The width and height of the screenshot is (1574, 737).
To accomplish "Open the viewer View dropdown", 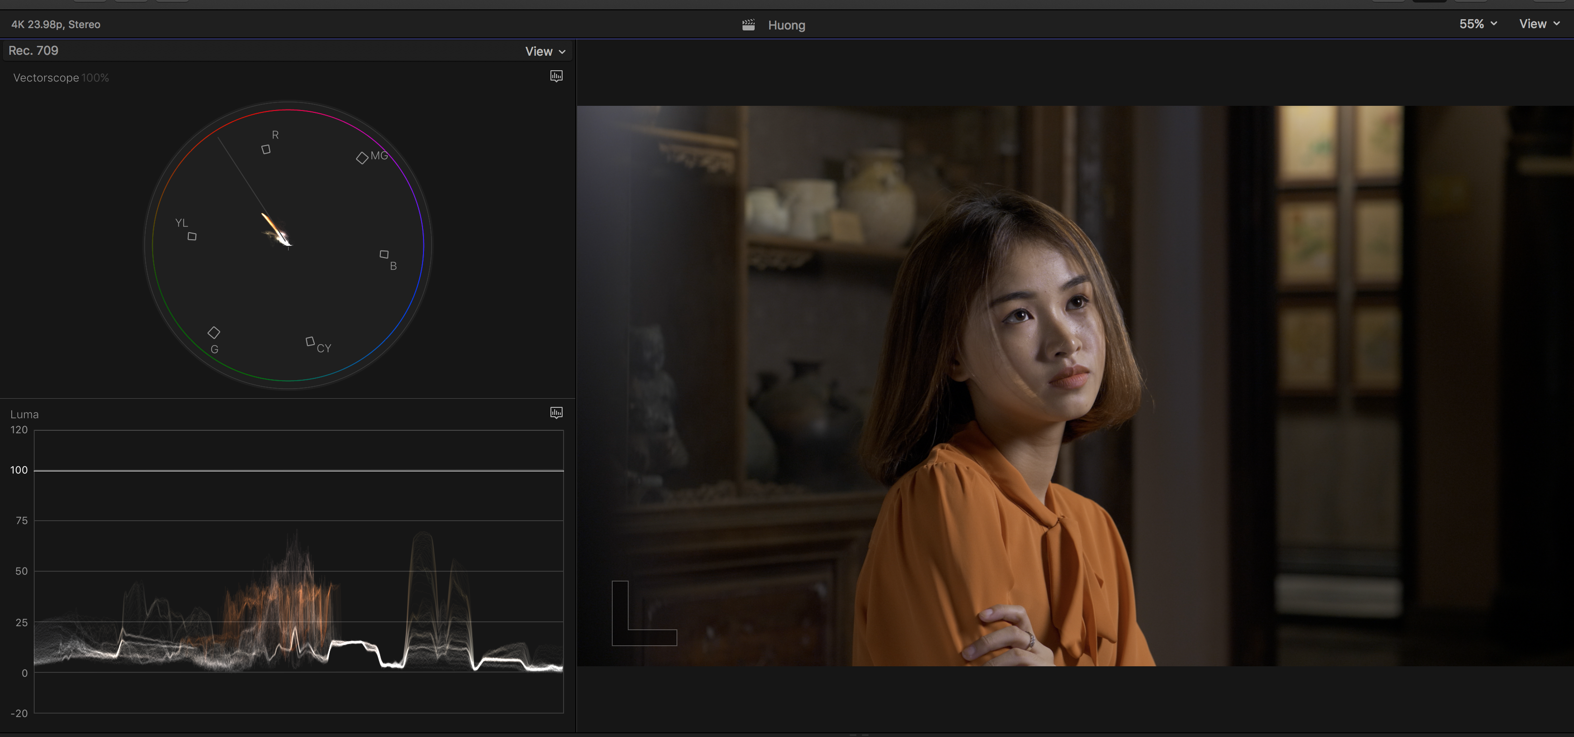I will 1539,24.
